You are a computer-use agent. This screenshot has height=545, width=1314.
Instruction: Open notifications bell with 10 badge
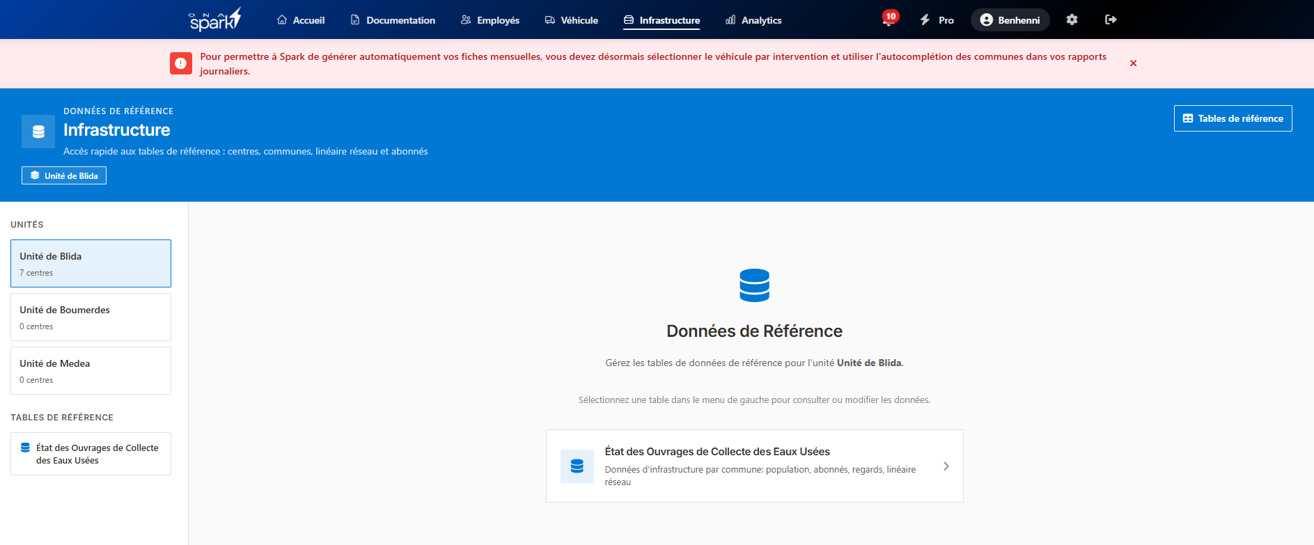(889, 19)
